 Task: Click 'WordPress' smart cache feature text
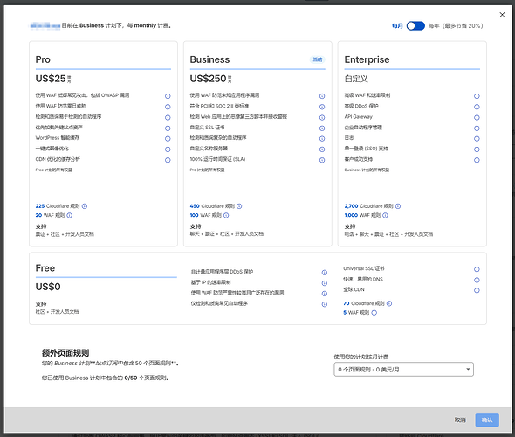(58, 138)
